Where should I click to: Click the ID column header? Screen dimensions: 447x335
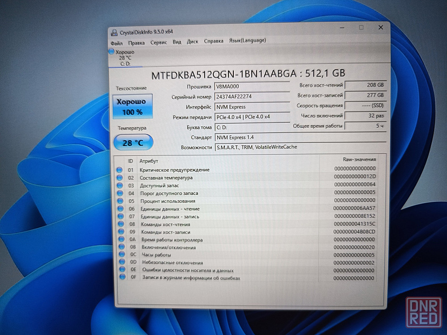[131, 161]
